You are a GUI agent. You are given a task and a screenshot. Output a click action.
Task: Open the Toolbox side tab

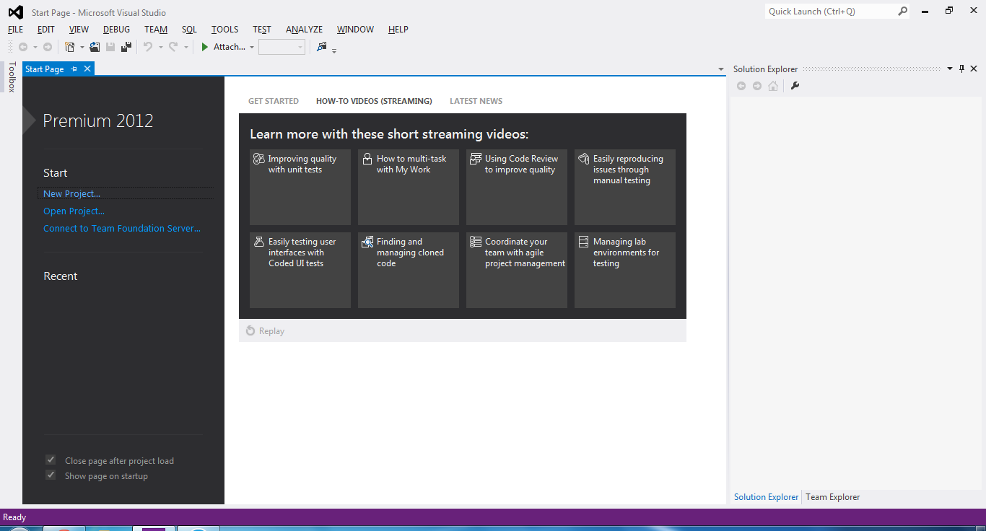coord(11,77)
